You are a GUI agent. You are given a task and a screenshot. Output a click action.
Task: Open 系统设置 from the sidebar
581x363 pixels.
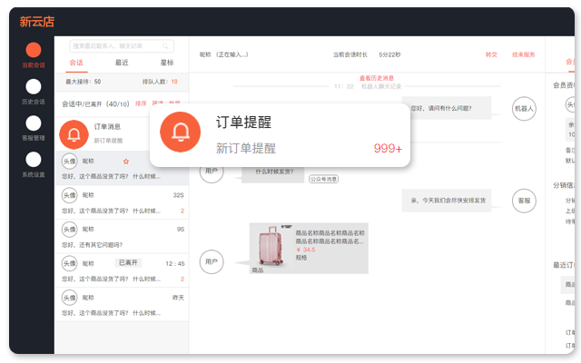pos(34,160)
